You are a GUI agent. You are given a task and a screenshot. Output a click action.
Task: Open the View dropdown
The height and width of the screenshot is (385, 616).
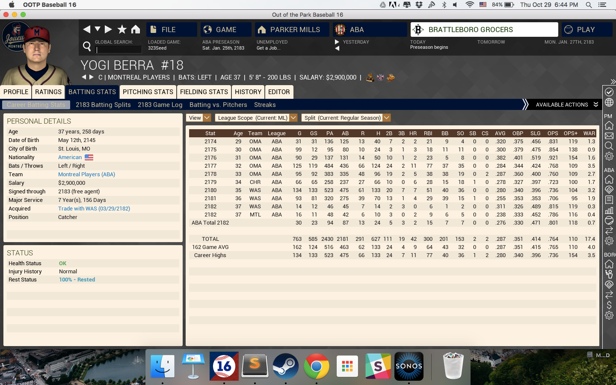tap(198, 118)
